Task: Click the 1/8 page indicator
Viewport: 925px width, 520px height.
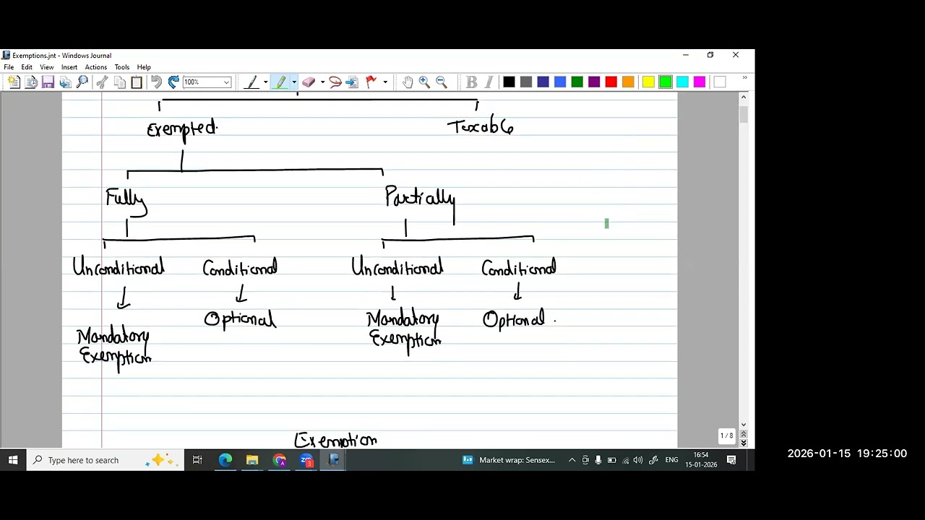Action: pos(726,435)
